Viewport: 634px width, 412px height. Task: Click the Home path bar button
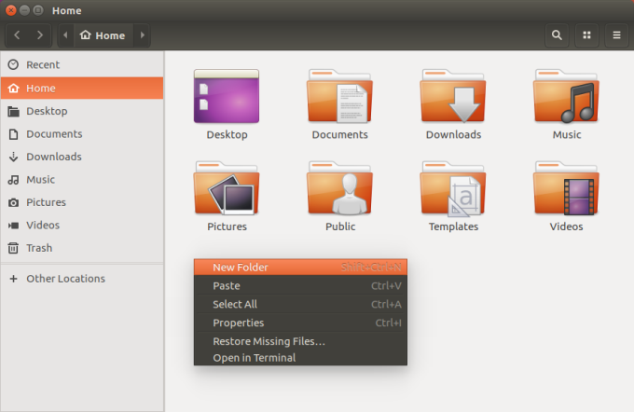(103, 35)
